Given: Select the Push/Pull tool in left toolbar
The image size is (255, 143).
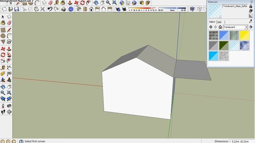Looking at the screenshot, I should (x=9, y=49).
